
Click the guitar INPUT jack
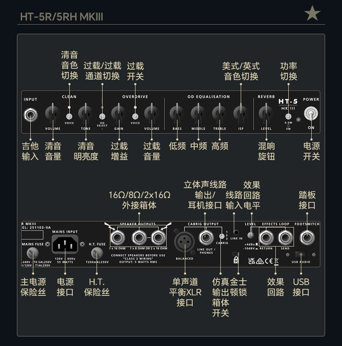(x=30, y=115)
